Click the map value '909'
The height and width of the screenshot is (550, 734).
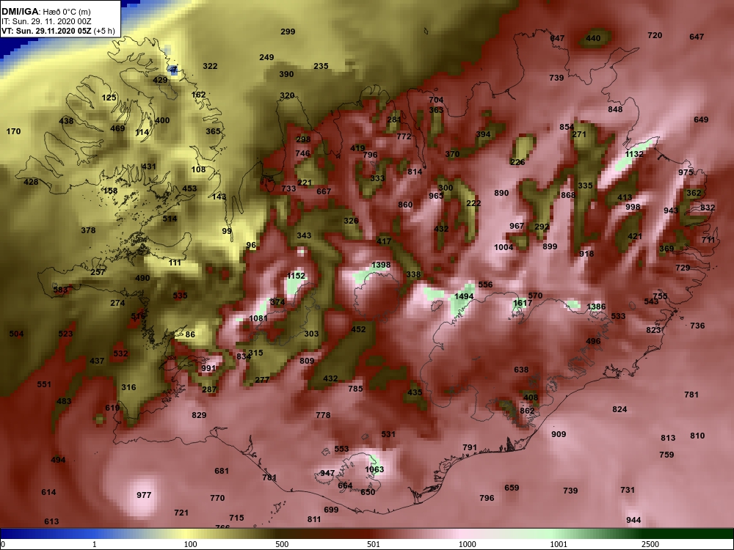coord(559,434)
